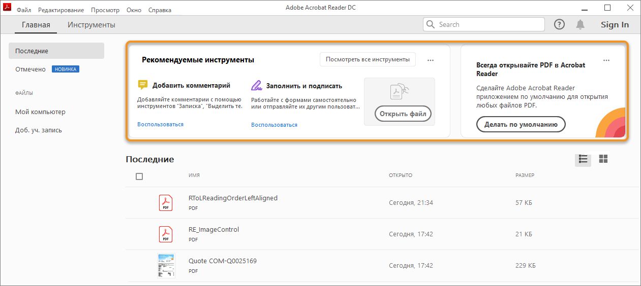
Task: Click the Открыть файл button
Action: [x=403, y=114]
